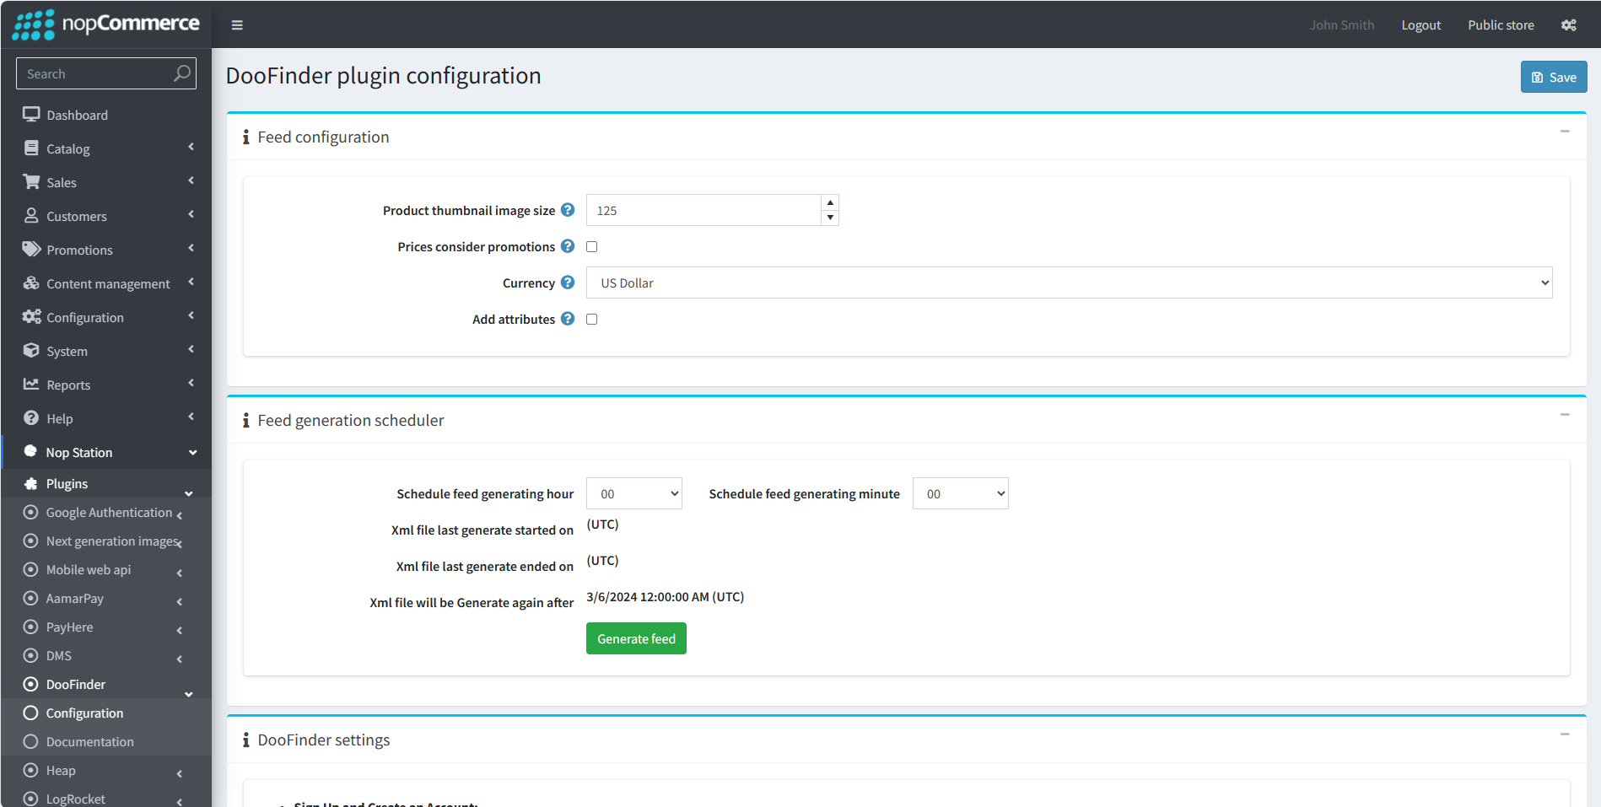Expand the Mobile web api submenu
The image size is (1601, 807).
[x=179, y=573]
